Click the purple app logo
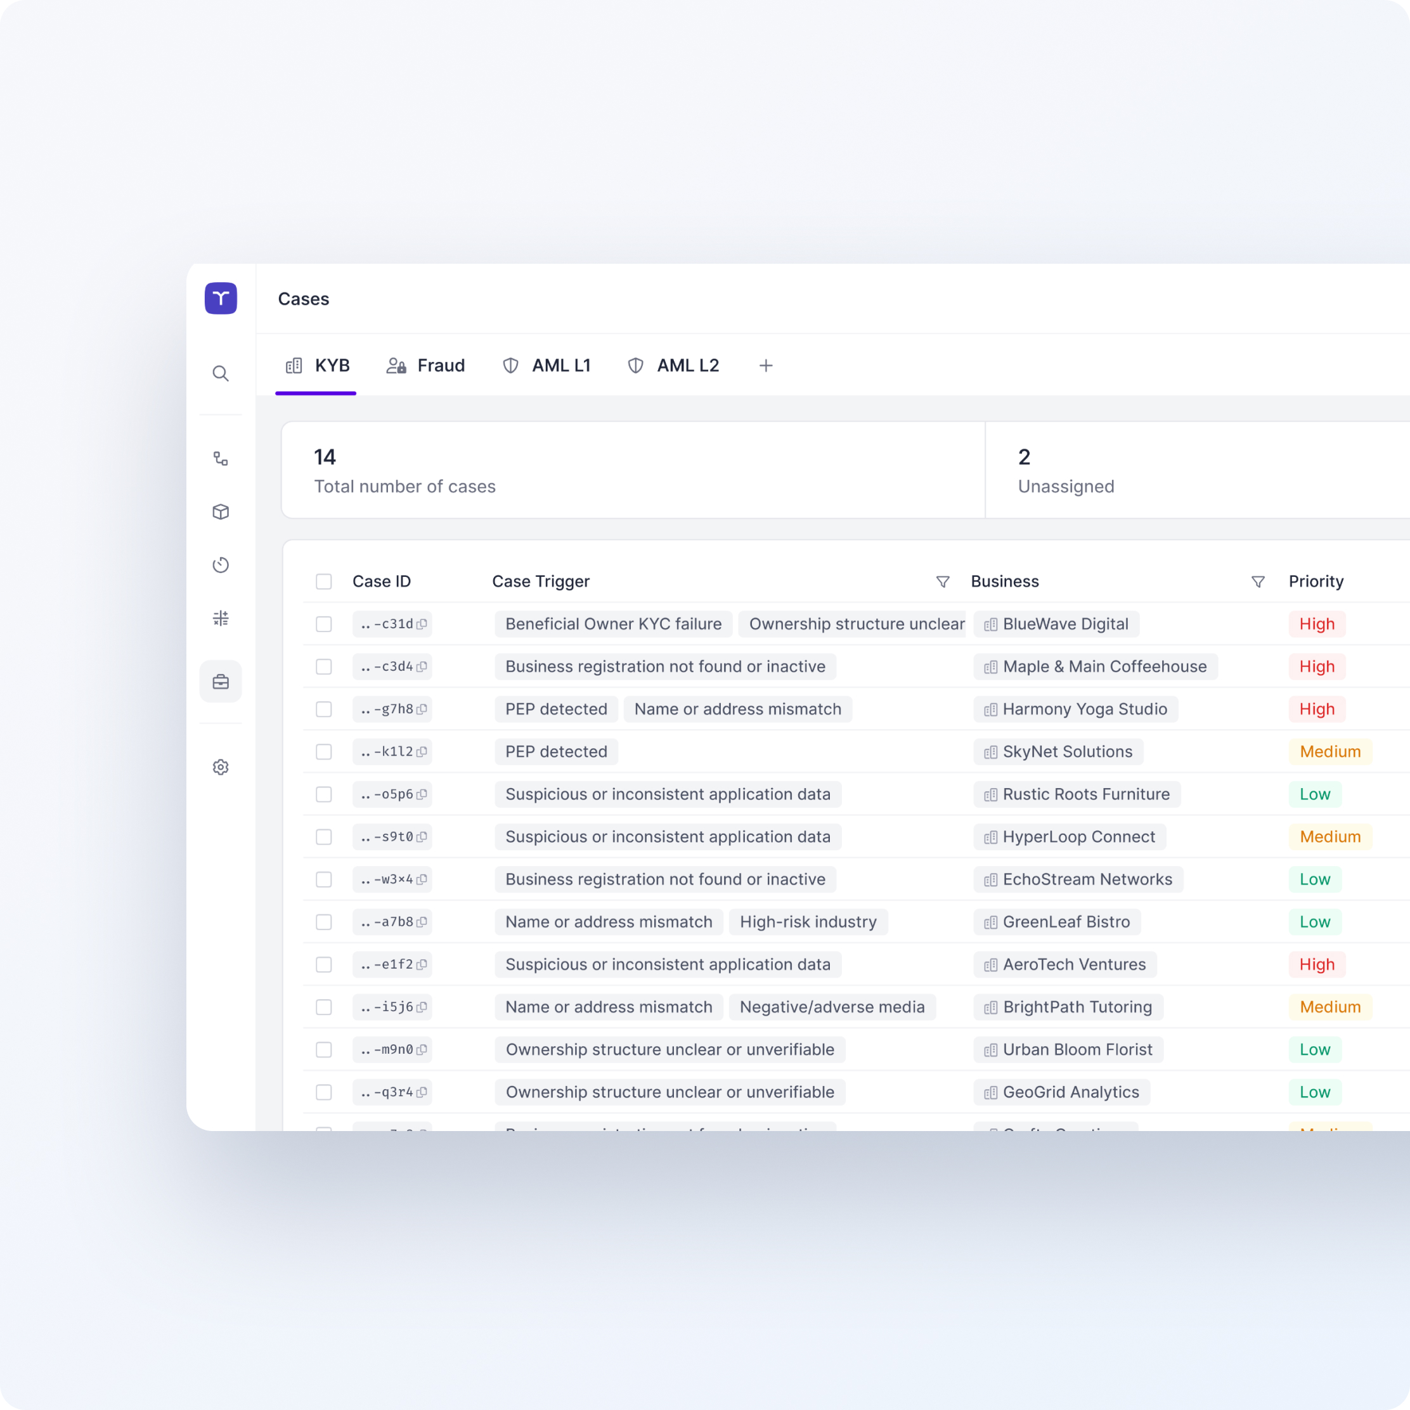This screenshot has height=1410, width=1410. (x=221, y=299)
